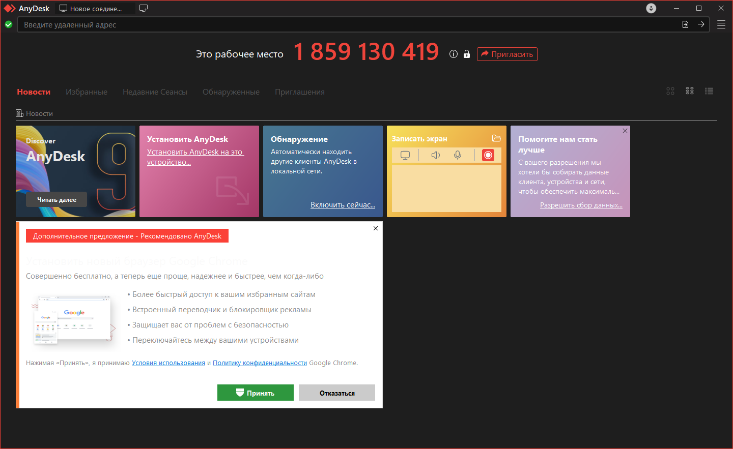Start screen recording with red record icon

pyautogui.click(x=488, y=155)
